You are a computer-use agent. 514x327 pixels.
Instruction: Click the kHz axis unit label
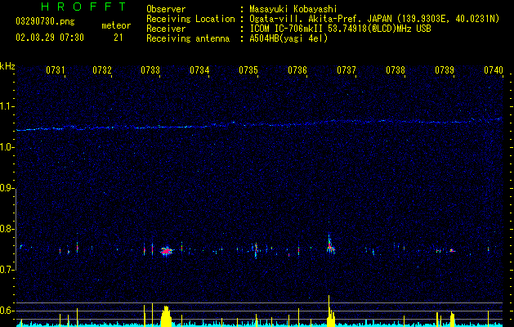pos(7,66)
